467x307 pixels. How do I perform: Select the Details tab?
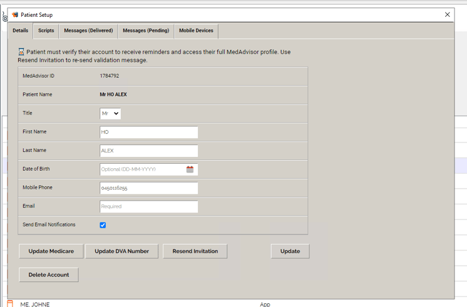pos(21,31)
